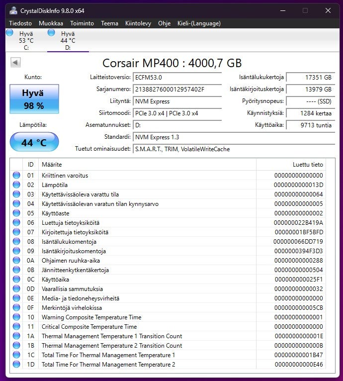
Task: Open the Muokkaa menu
Action: point(51,23)
